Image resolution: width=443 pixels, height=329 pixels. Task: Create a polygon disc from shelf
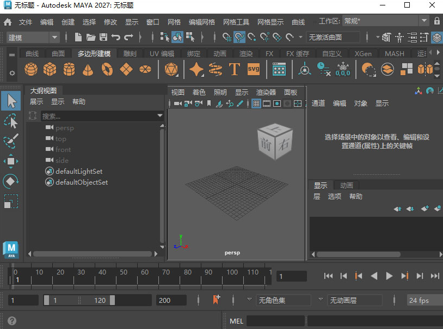tap(145, 69)
